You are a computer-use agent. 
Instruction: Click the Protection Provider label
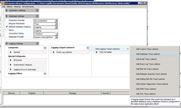pos(17,20)
